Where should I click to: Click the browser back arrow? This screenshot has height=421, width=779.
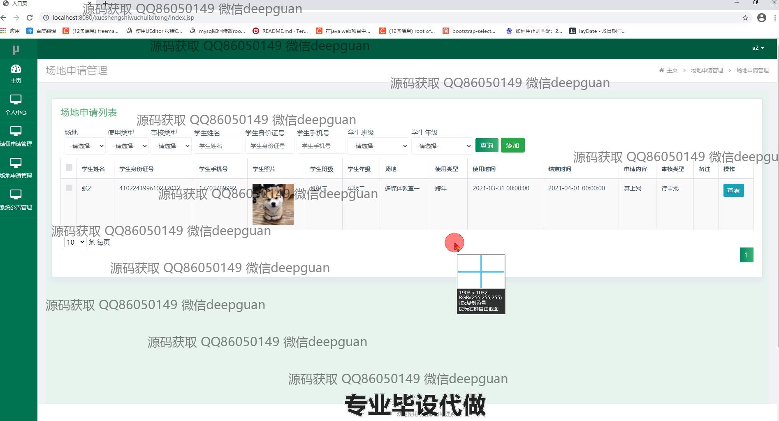4,18
